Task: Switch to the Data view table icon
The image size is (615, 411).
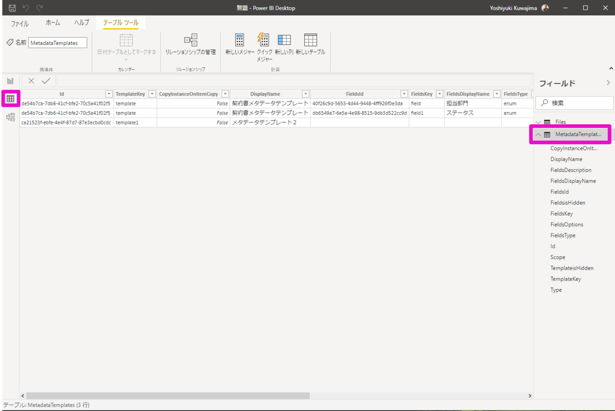Action: click(x=10, y=98)
